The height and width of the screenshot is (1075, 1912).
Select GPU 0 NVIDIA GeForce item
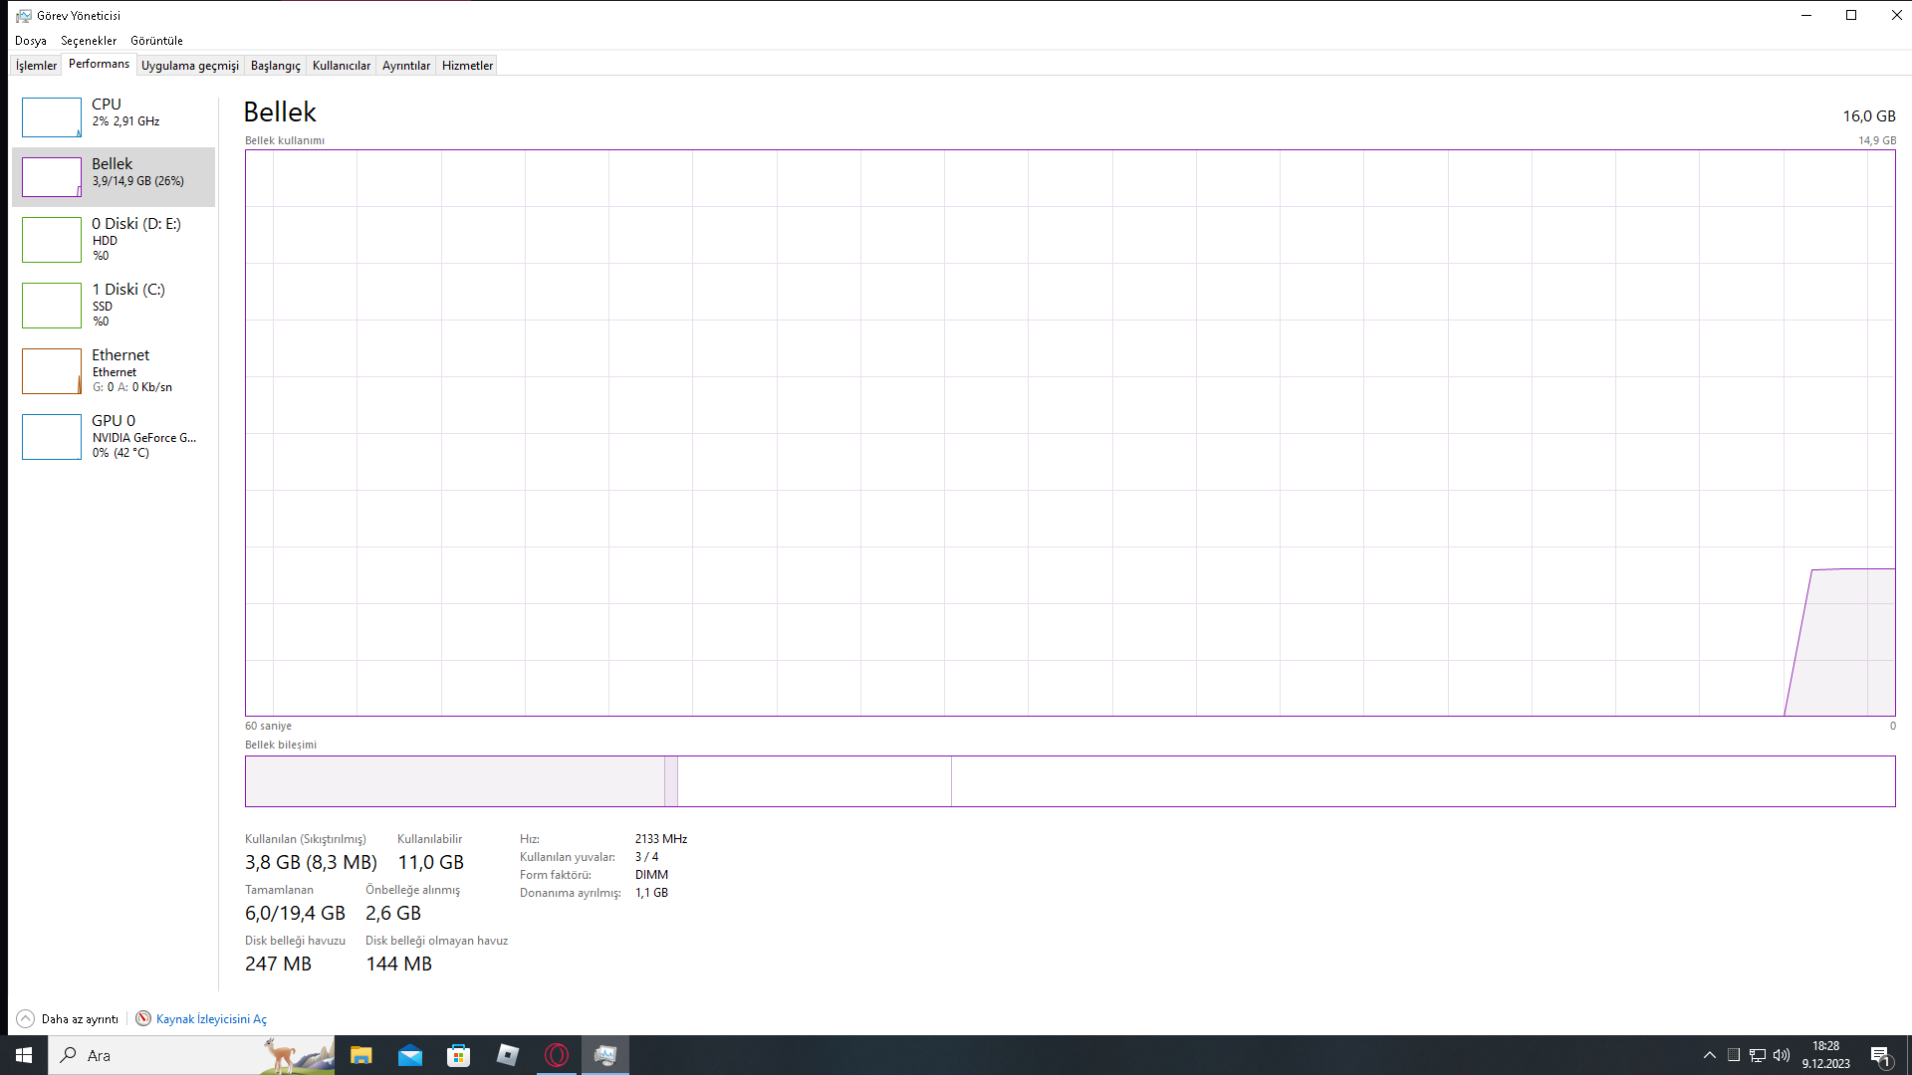coord(114,436)
